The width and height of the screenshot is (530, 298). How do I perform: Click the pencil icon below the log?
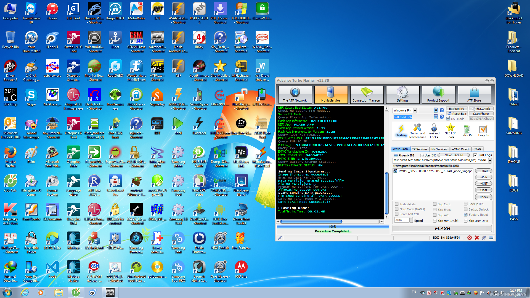tap(280, 238)
